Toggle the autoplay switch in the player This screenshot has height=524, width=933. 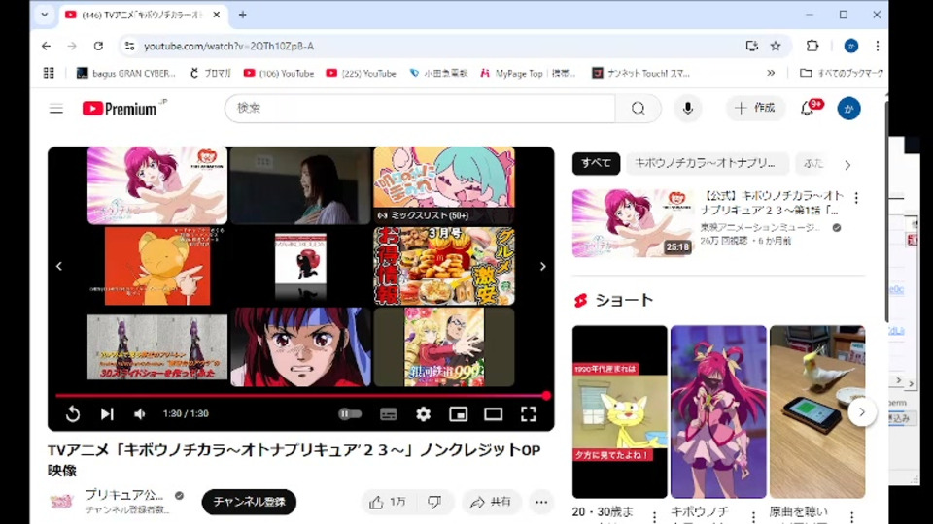(350, 413)
